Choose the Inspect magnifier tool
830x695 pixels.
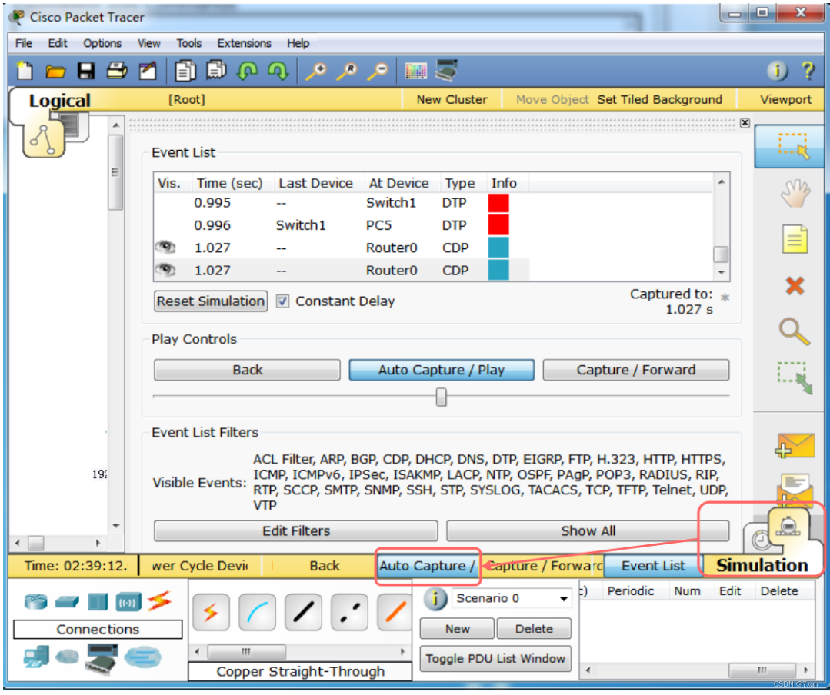point(794,332)
